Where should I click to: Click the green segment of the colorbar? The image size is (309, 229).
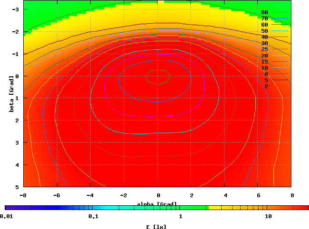(x=195, y=208)
